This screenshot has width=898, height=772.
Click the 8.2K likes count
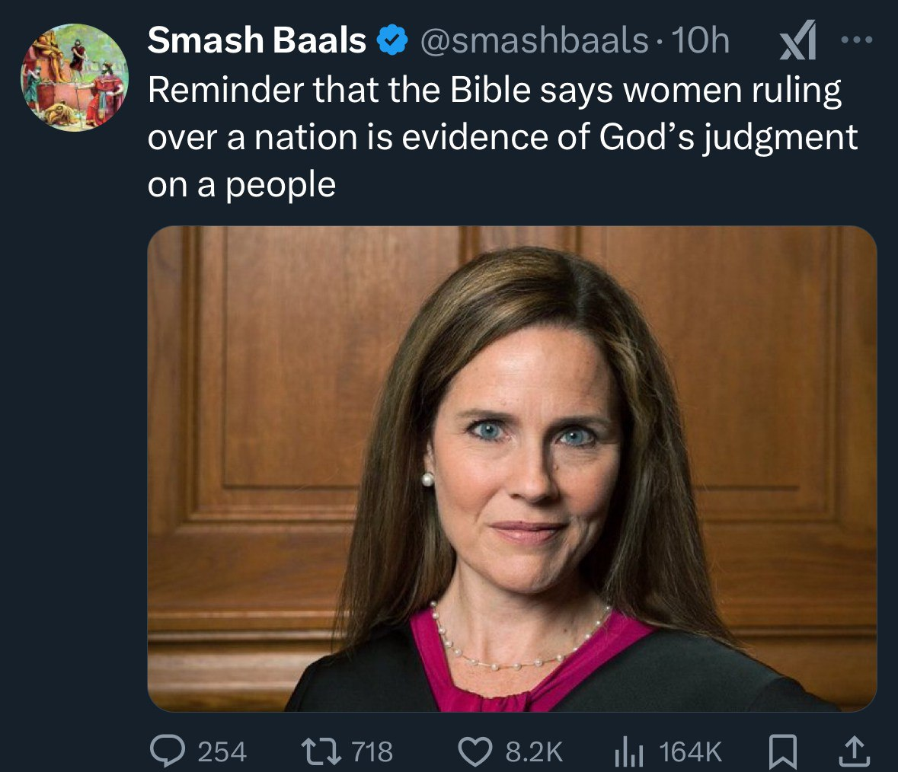[535, 752]
